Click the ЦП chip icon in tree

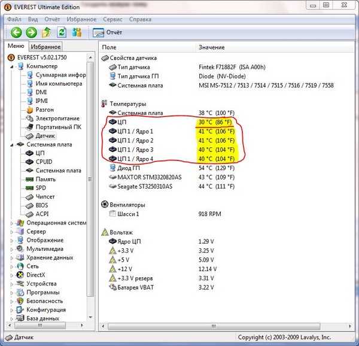(x=29, y=153)
